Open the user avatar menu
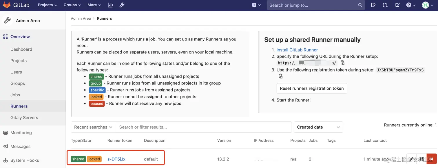 pyautogui.click(x=427, y=5)
